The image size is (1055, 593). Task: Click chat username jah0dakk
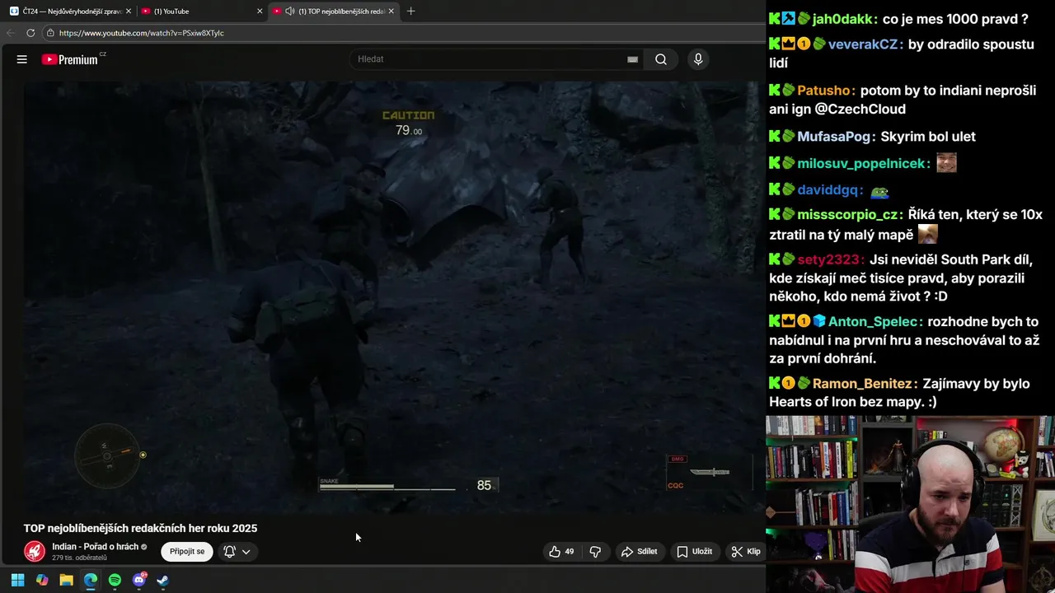point(843,19)
